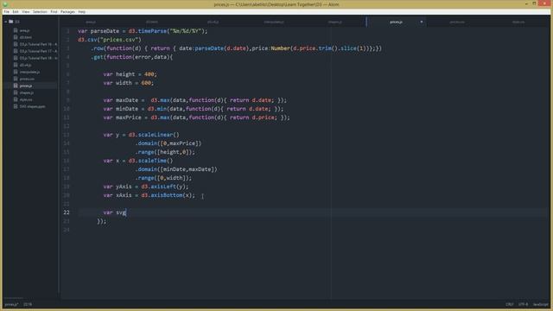Viewport: 553px width, 311px height.
Task: Click 'var width = 600;' code line
Action: point(129,83)
